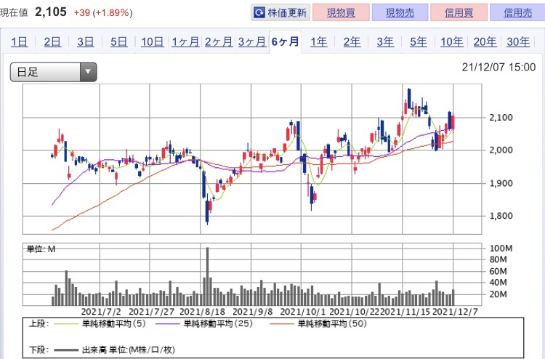Click the 2021/11/15 date axis label
Image resolution: width=545 pixels, height=359 pixels.
pyautogui.click(x=405, y=311)
